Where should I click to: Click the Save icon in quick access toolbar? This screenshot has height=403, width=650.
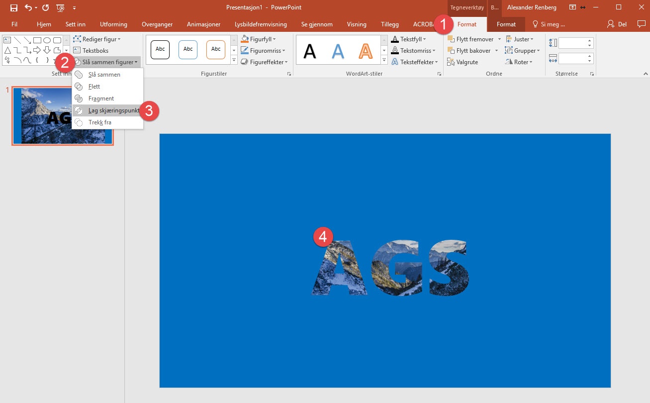(14, 7)
